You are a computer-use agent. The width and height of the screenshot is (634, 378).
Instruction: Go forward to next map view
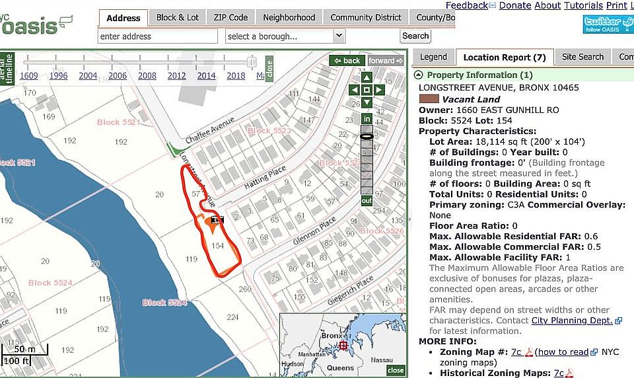386,61
